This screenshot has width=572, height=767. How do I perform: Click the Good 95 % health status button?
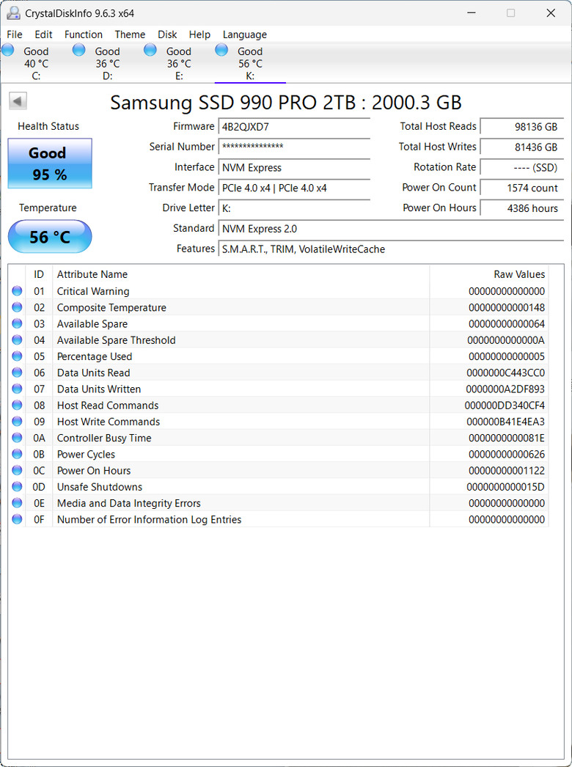pyautogui.click(x=50, y=164)
